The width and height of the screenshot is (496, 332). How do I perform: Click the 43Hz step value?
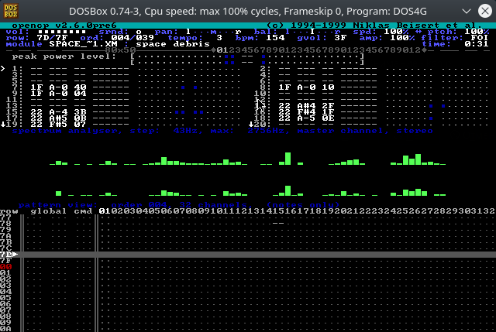click(x=185, y=131)
